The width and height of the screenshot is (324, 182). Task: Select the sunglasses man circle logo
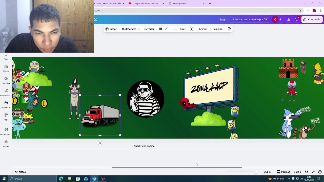[x=146, y=99]
